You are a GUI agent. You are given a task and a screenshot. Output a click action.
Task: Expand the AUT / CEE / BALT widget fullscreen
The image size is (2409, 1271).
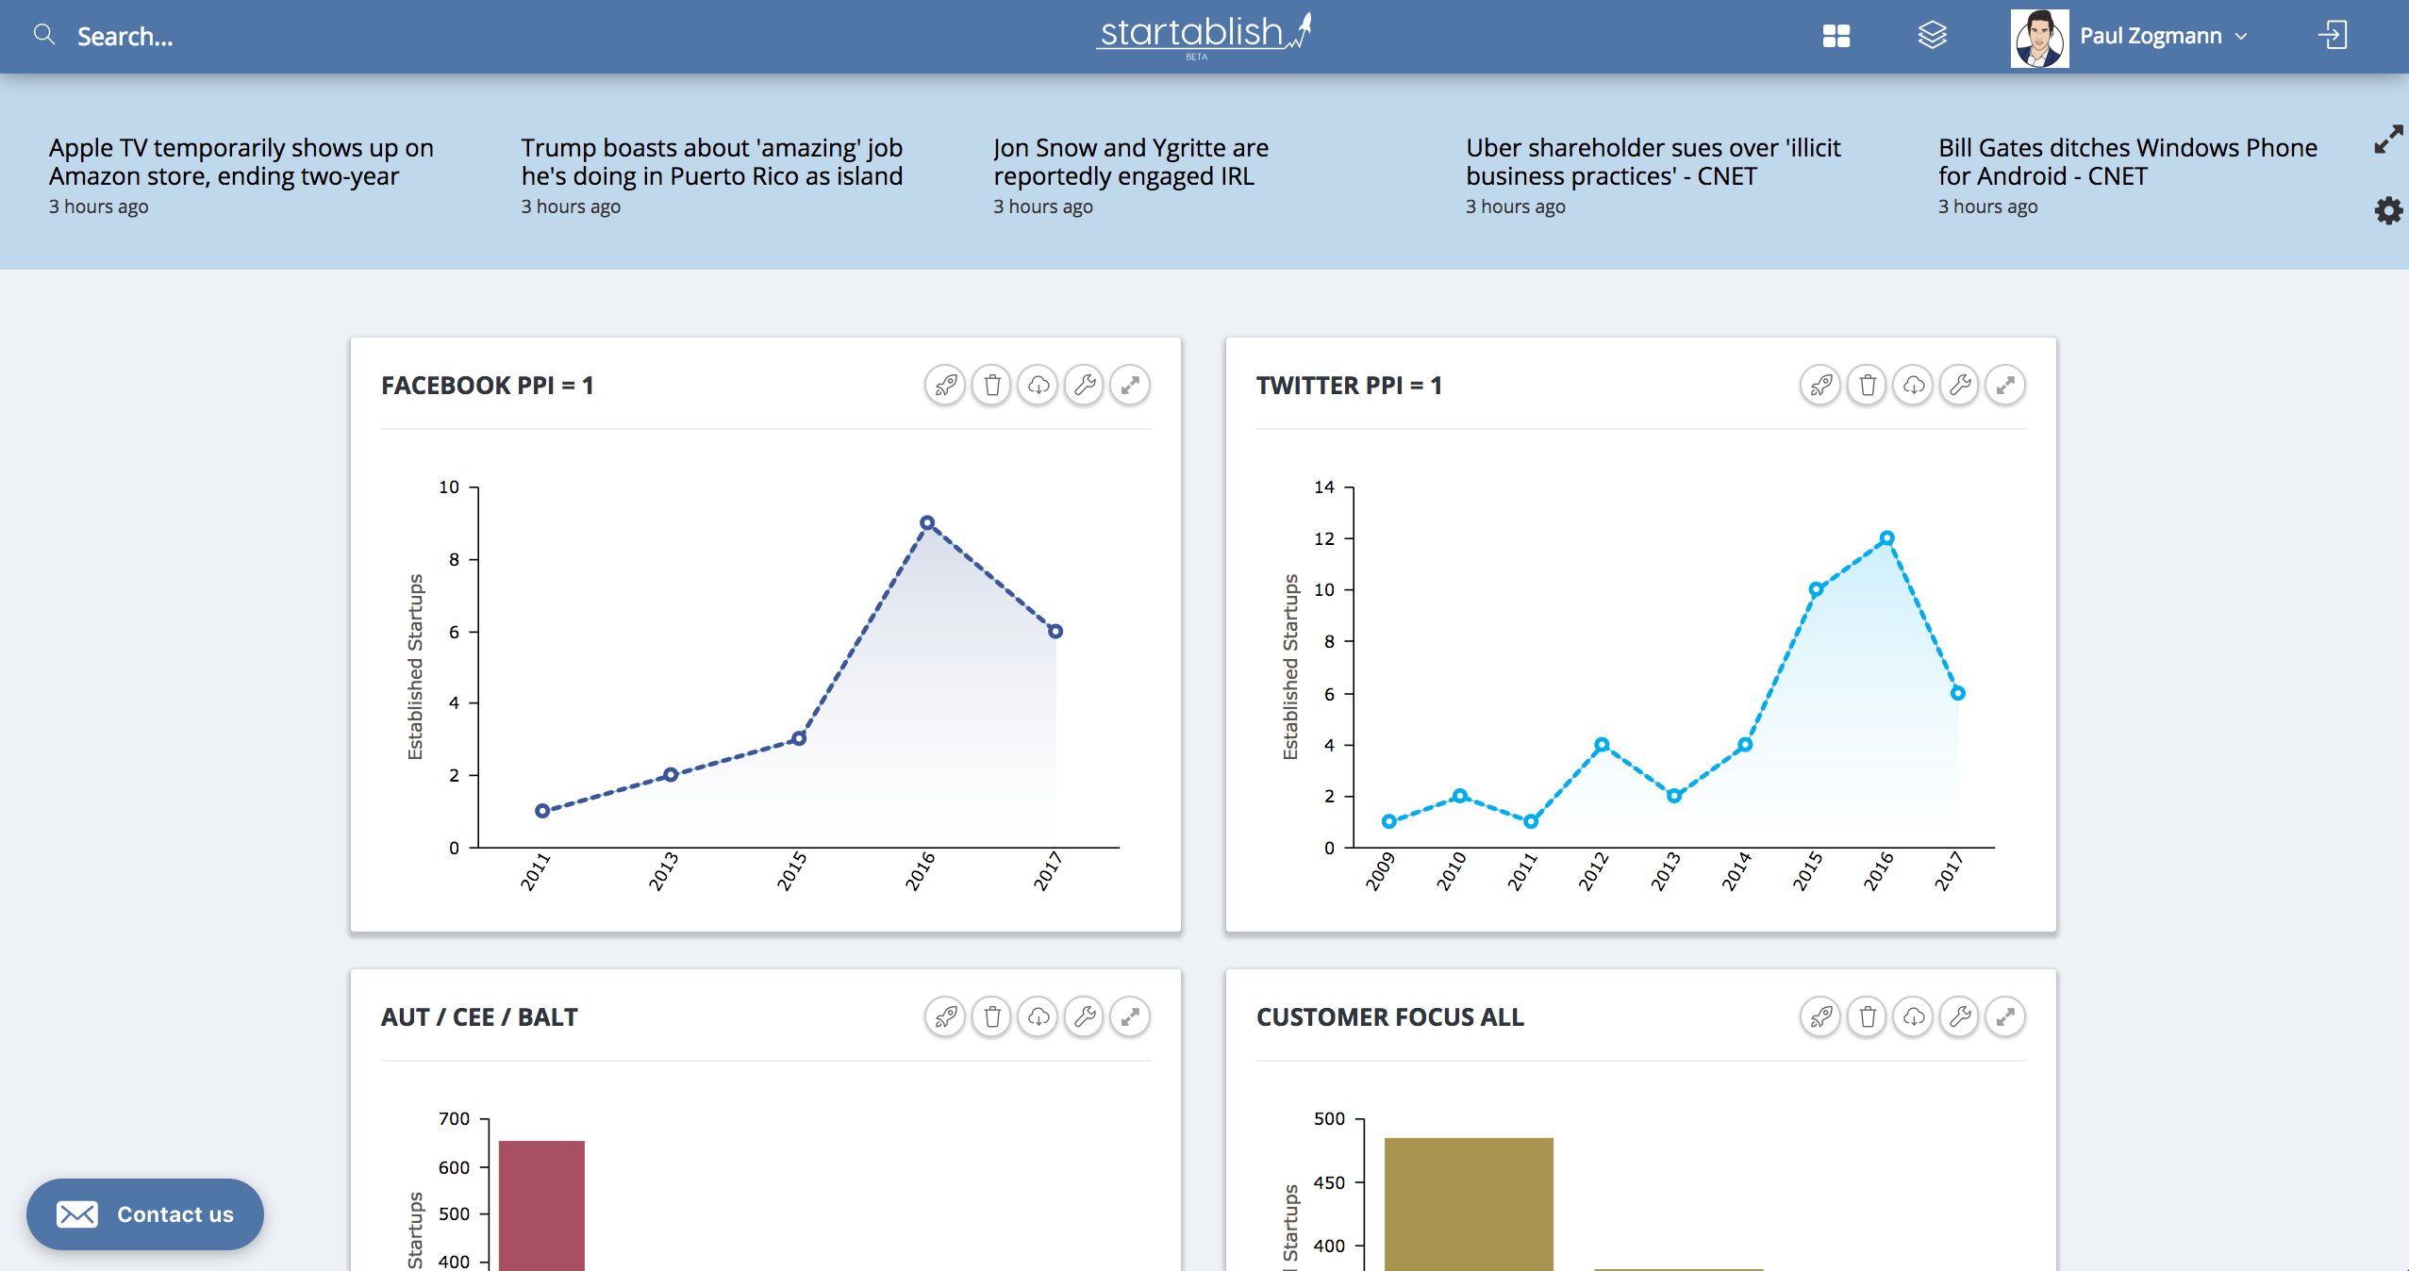tap(1131, 1016)
